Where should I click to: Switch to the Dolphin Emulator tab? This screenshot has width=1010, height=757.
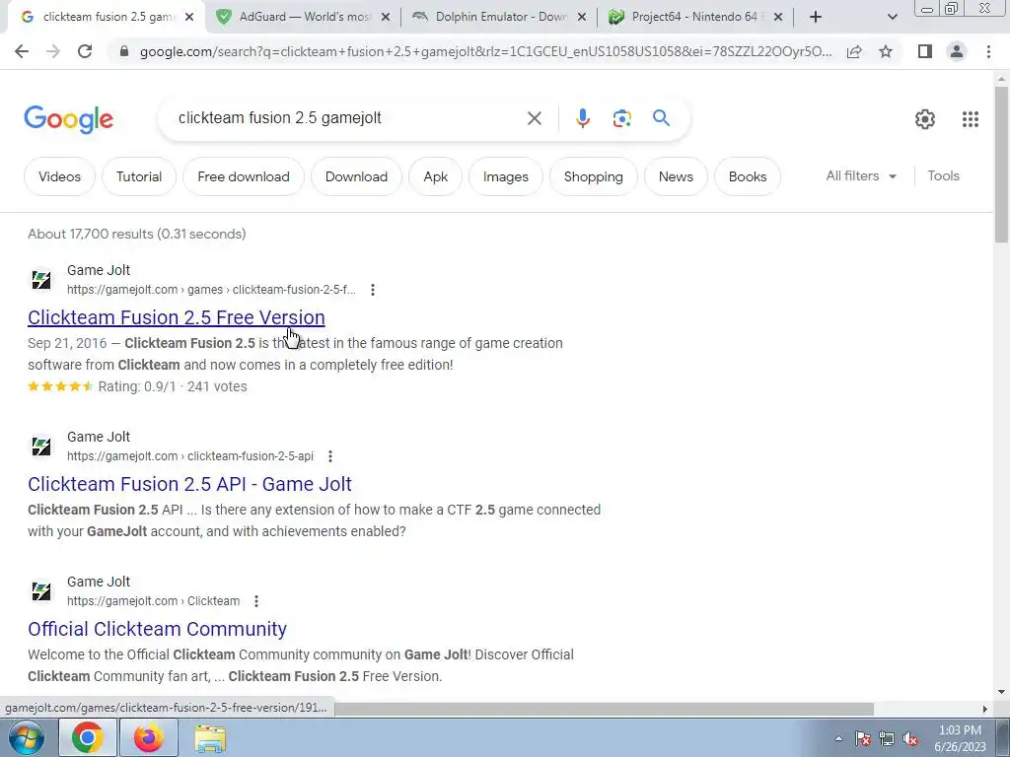[500, 18]
